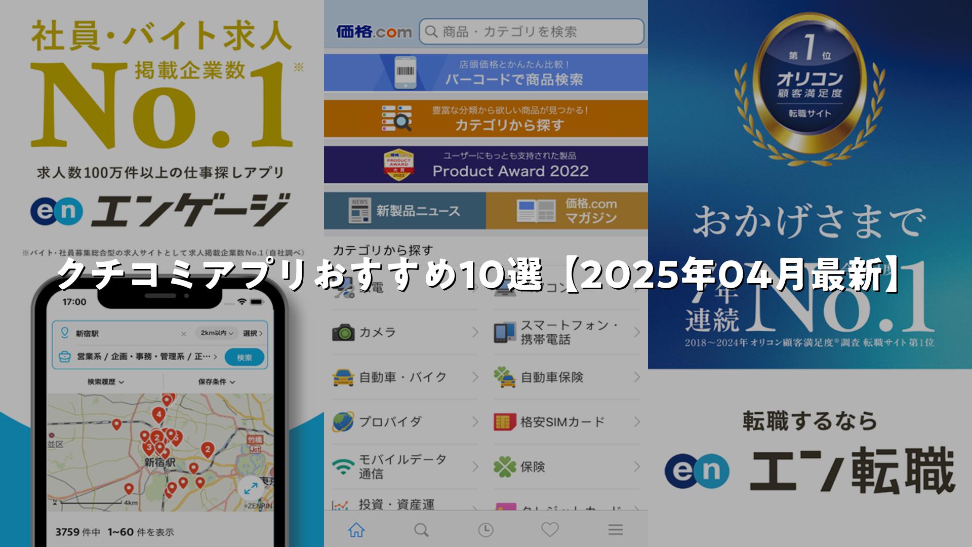Click the smartphone icon for スマートフォン・携帯電話
Viewport: 972px width, 547px height.
click(x=505, y=332)
